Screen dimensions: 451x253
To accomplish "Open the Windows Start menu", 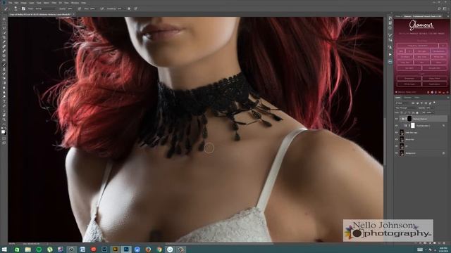I will [4, 249].
